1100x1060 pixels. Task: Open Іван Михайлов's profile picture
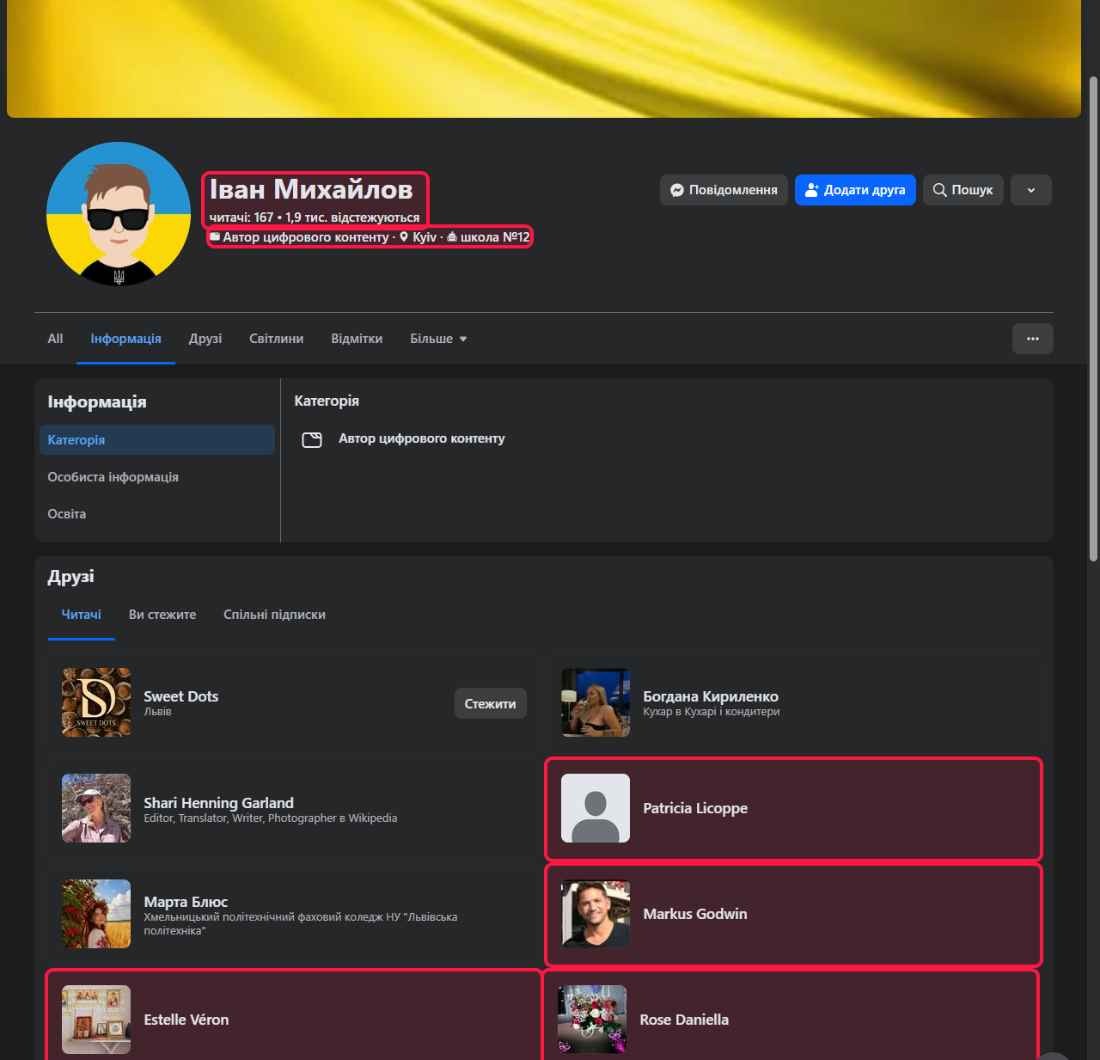119,214
